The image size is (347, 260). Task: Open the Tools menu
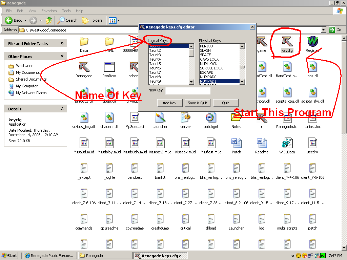(66, 11)
